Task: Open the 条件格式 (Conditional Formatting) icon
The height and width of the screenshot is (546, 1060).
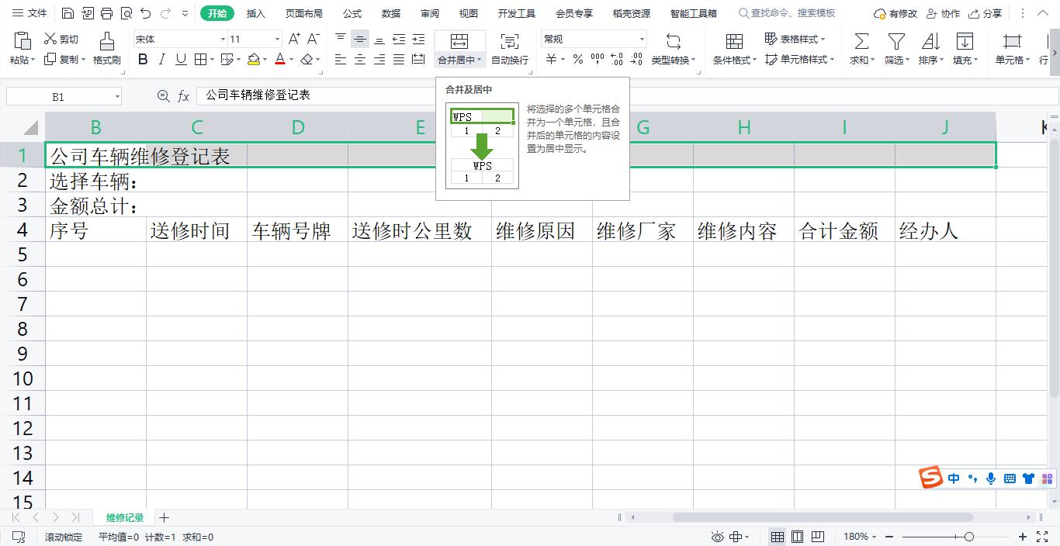Action: click(x=733, y=48)
